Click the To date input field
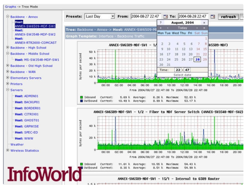The image size is (246, 189). pos(193,16)
